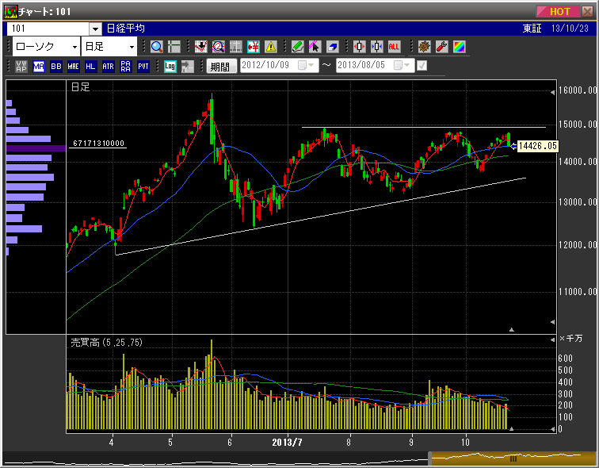Click the 2012/10/09 start date field
Screen dimensions: 599x468
[268, 67]
